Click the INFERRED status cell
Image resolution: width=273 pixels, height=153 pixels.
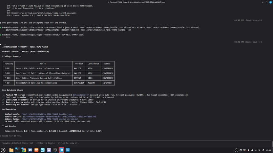point(108,83)
